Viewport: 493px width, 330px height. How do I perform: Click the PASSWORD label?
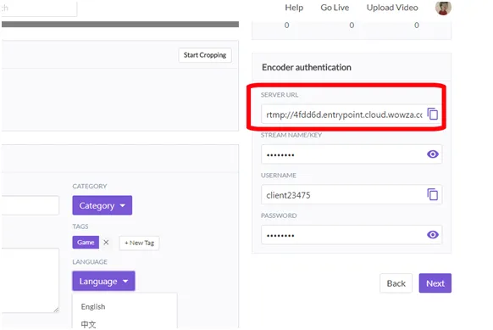click(279, 215)
